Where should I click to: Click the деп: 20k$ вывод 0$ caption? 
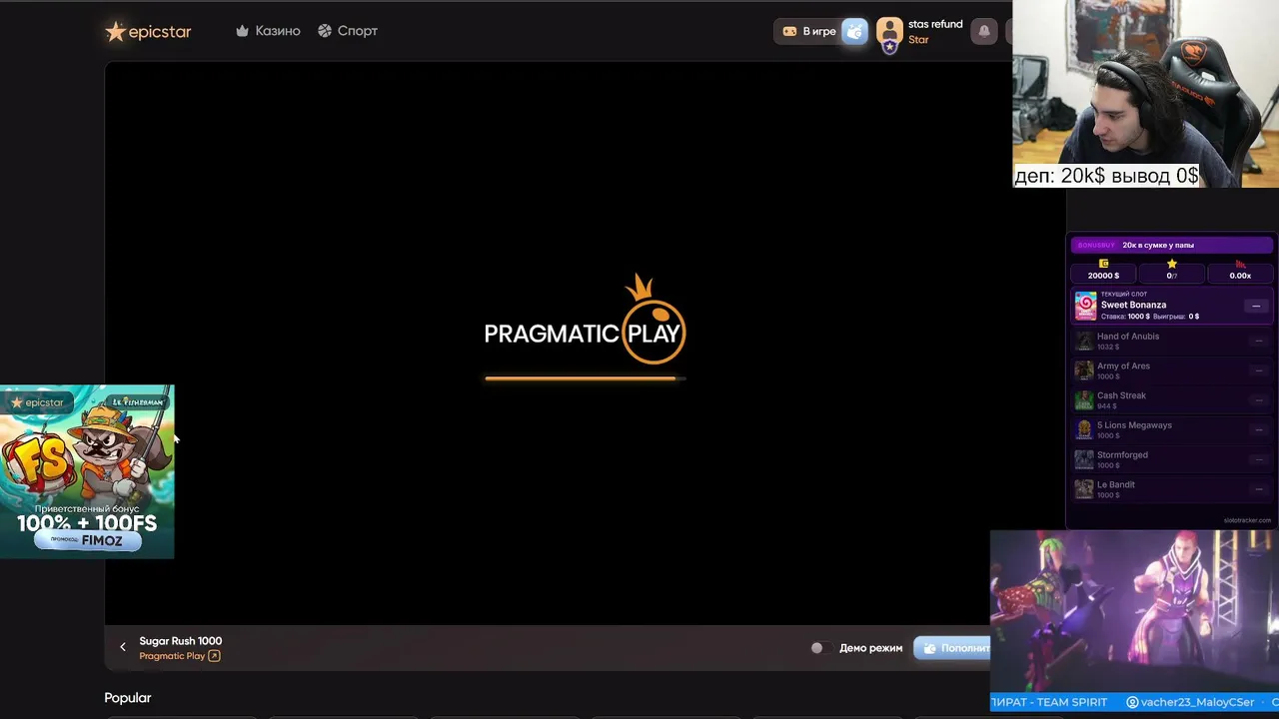(x=1106, y=176)
